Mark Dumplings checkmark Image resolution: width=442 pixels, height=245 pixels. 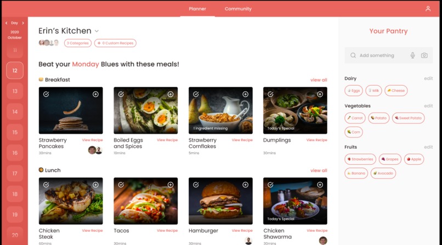[270, 94]
